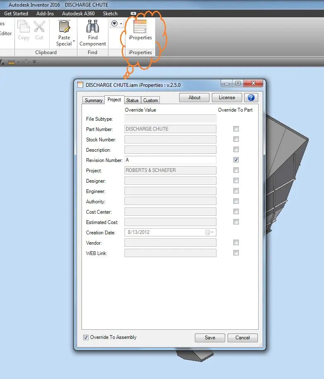Click the Cost Center input field

pyautogui.click(x=170, y=212)
